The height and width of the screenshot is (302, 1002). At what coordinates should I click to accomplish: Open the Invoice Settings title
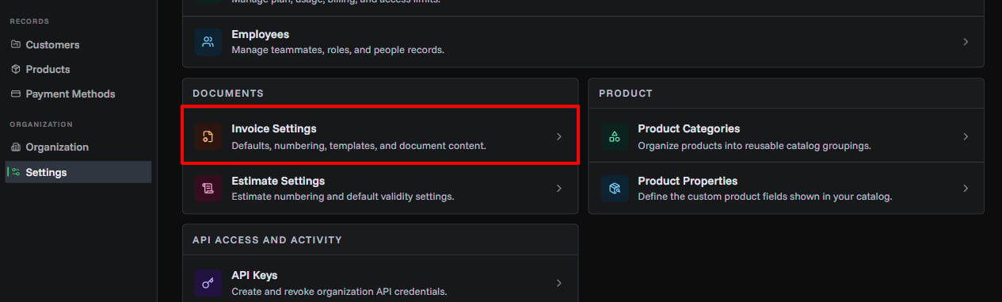[x=274, y=128]
